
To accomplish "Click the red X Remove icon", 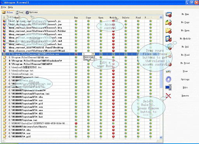I will (168, 96).
